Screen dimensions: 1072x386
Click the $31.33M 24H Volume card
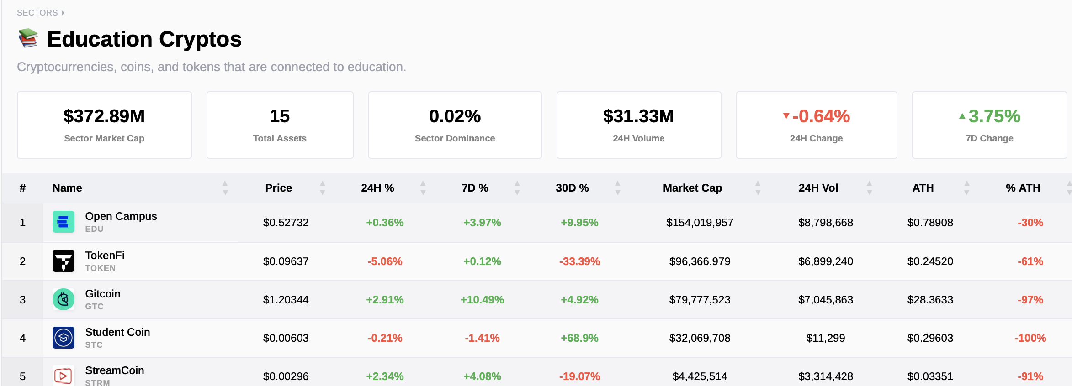[639, 125]
